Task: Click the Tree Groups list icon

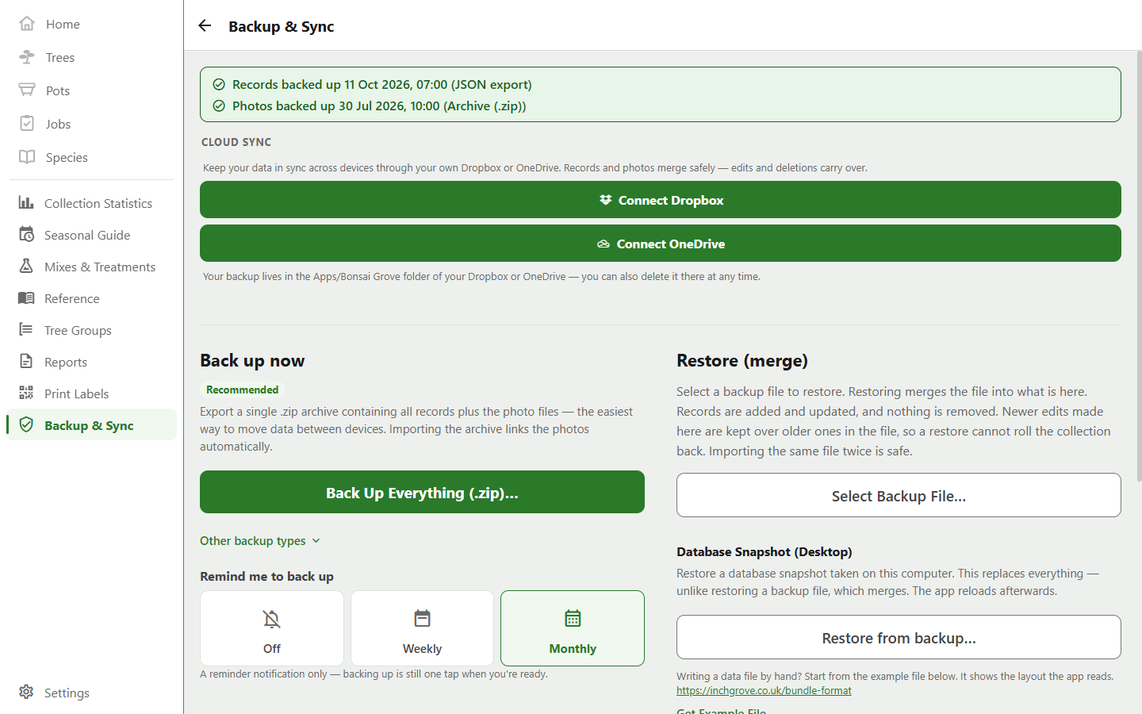Action: click(x=26, y=330)
